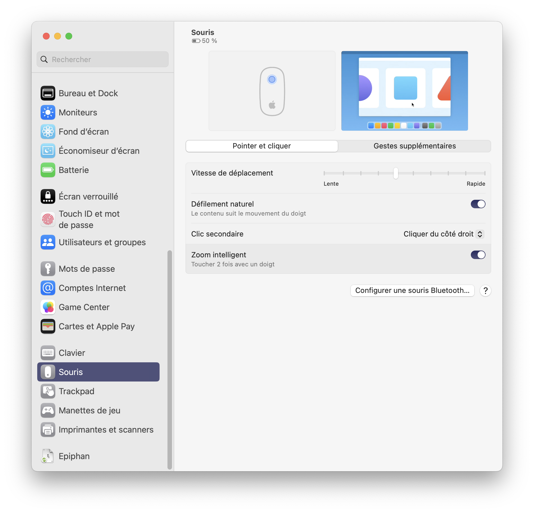Open the Epiphan icon
The width and height of the screenshot is (534, 513).
pos(48,456)
